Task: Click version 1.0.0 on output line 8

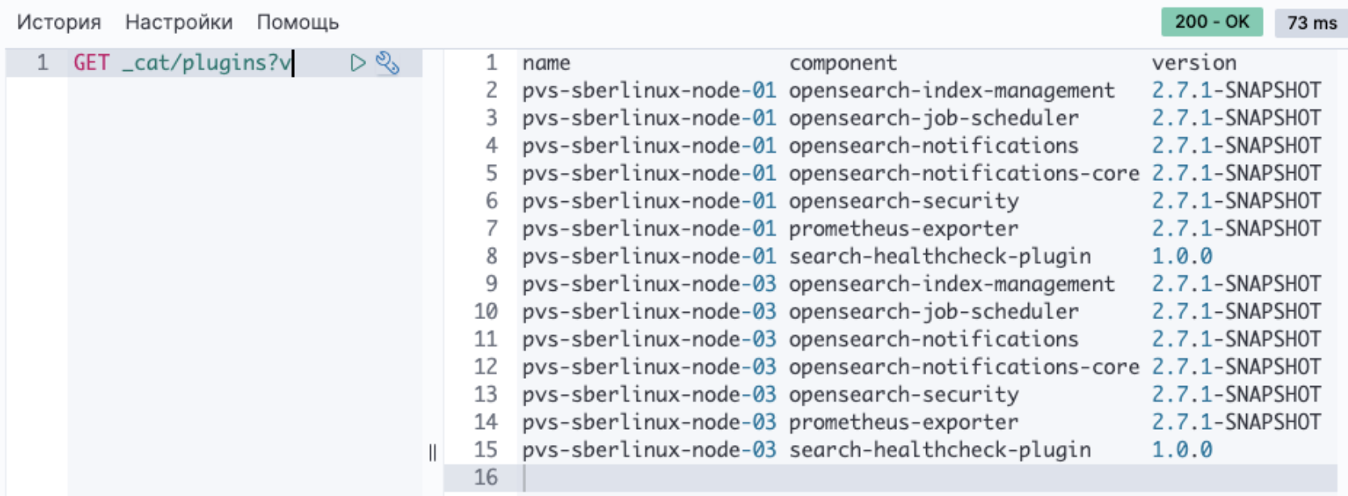Action: click(1182, 257)
